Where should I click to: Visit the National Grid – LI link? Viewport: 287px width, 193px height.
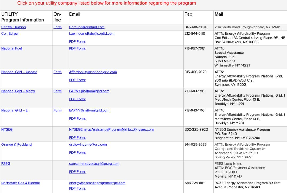click(15, 110)
